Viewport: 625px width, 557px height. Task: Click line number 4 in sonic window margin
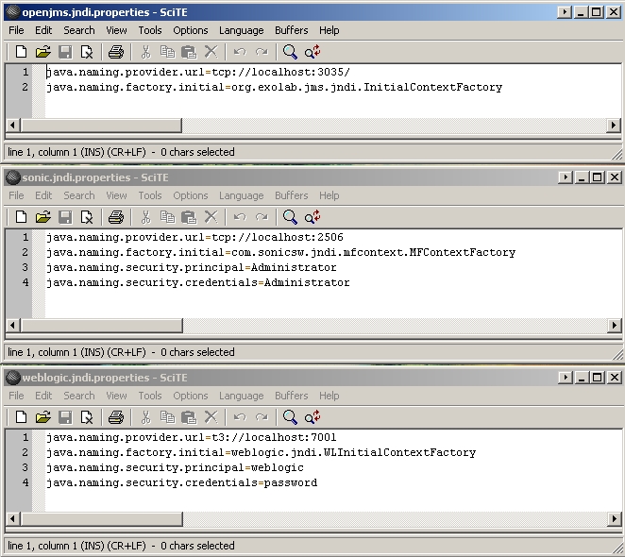(25, 282)
